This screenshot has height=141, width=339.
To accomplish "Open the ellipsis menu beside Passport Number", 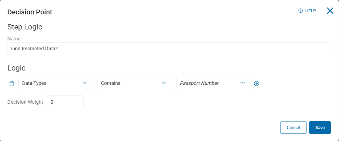I will [243, 83].
